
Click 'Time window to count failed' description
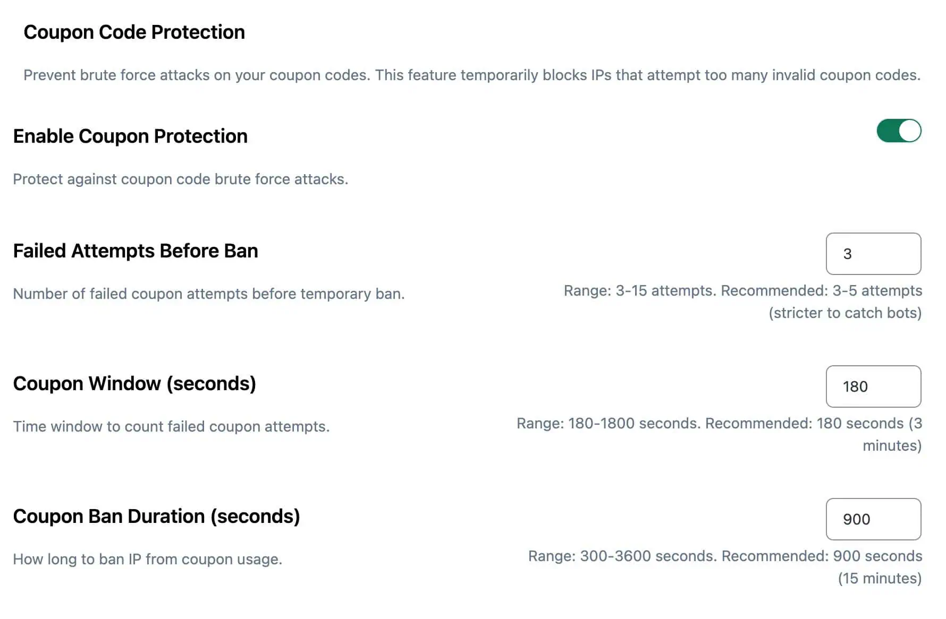[171, 427]
